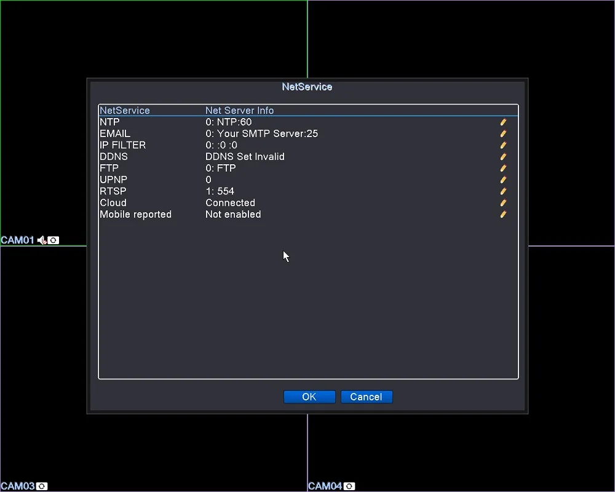Confirm with the OK button
The image size is (615, 492).
pos(309,397)
